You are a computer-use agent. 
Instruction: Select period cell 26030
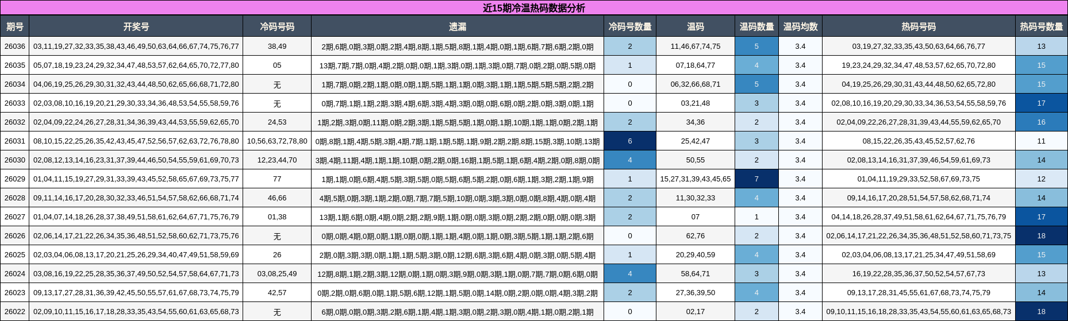pyautogui.click(x=15, y=160)
